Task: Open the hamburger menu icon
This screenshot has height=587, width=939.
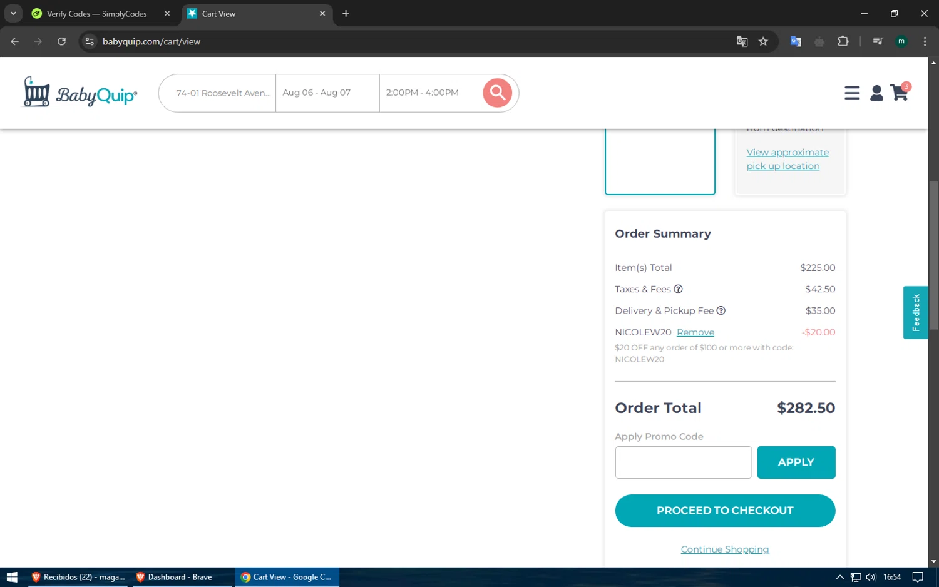Action: click(851, 93)
